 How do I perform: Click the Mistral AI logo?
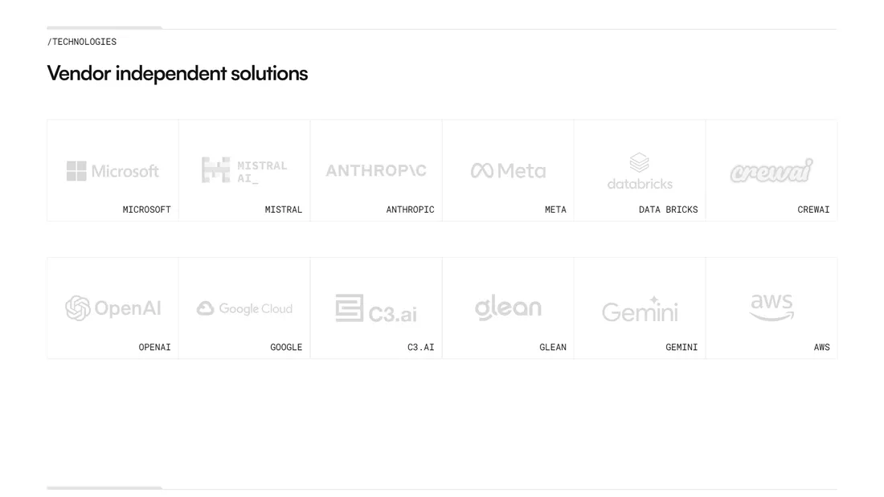point(244,170)
